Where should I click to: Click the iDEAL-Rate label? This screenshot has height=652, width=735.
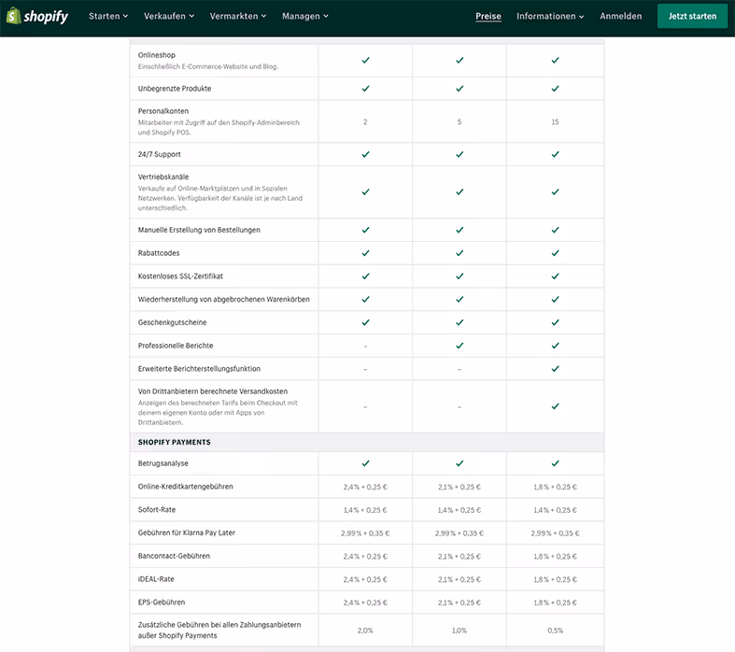pyautogui.click(x=156, y=579)
